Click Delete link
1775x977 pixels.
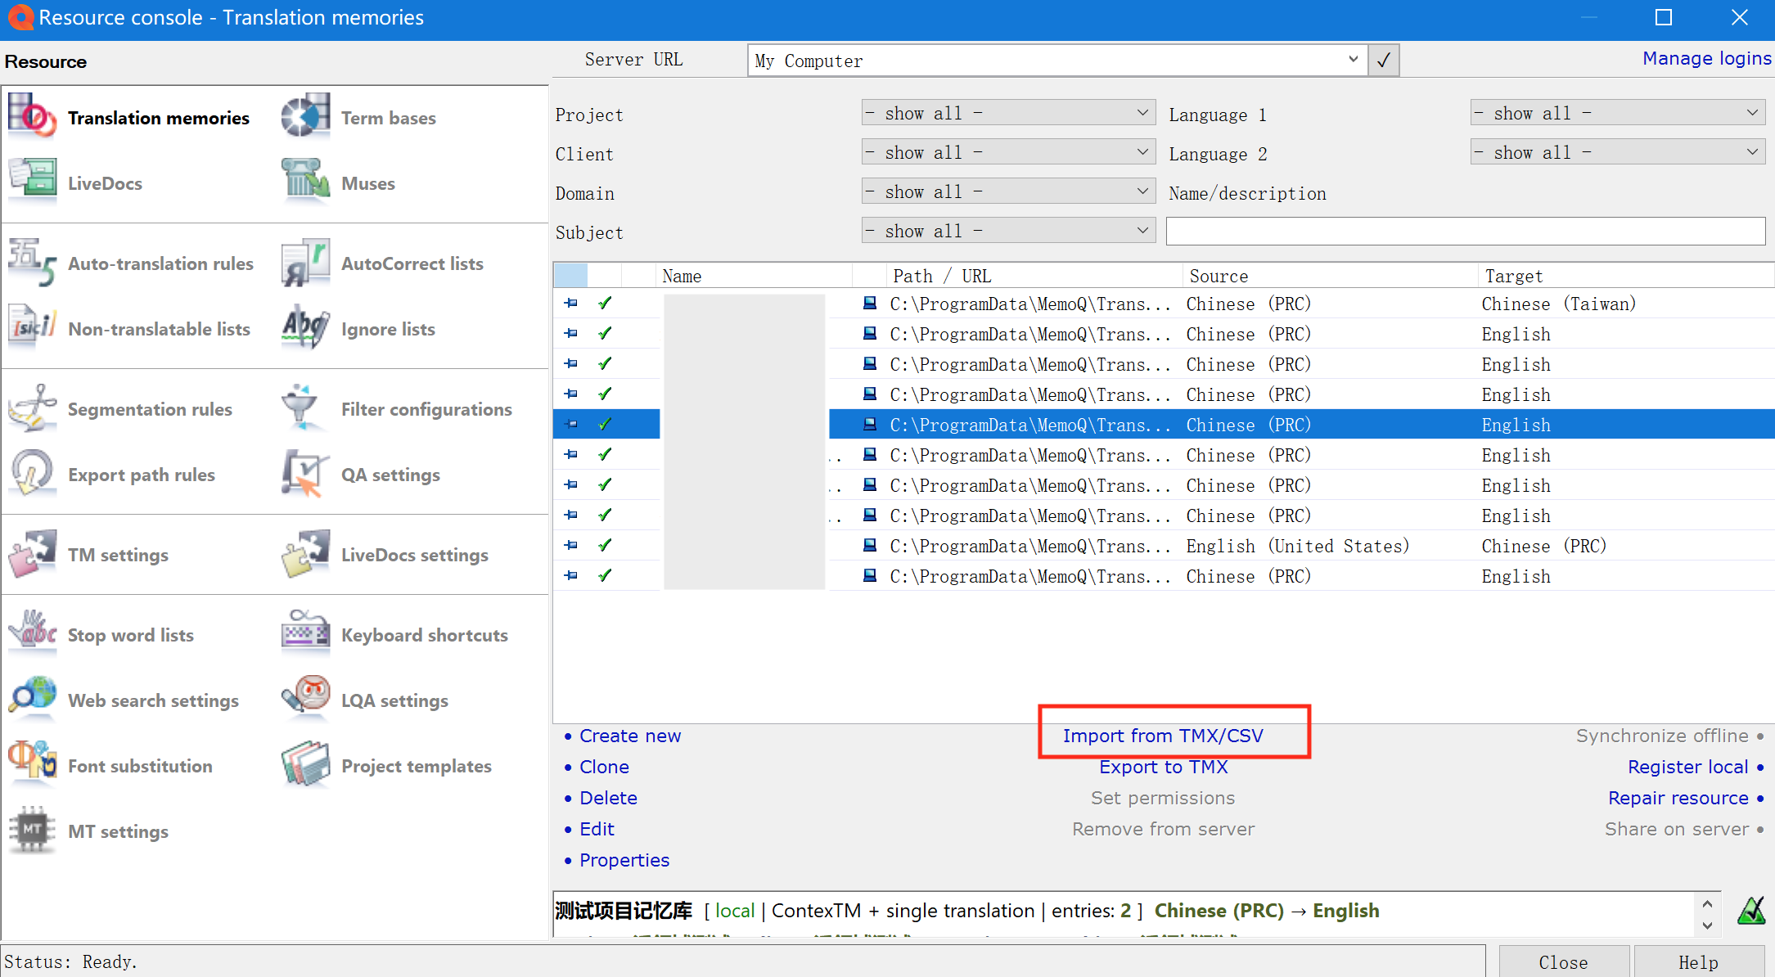[x=608, y=798]
